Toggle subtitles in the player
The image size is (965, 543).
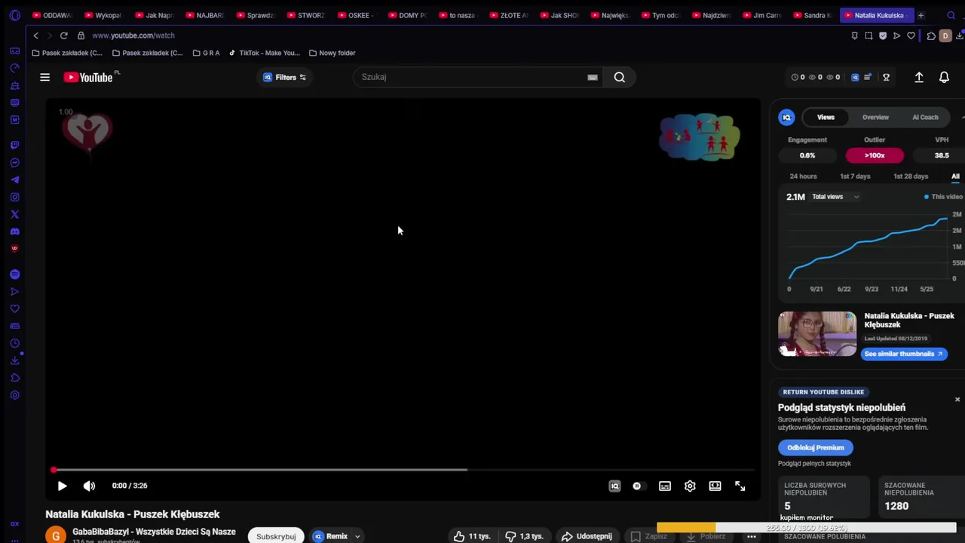pyautogui.click(x=665, y=486)
